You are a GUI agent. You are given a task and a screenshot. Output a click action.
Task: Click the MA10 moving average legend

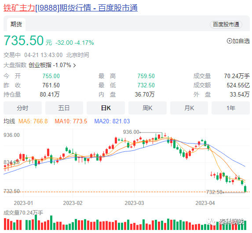point(71,121)
